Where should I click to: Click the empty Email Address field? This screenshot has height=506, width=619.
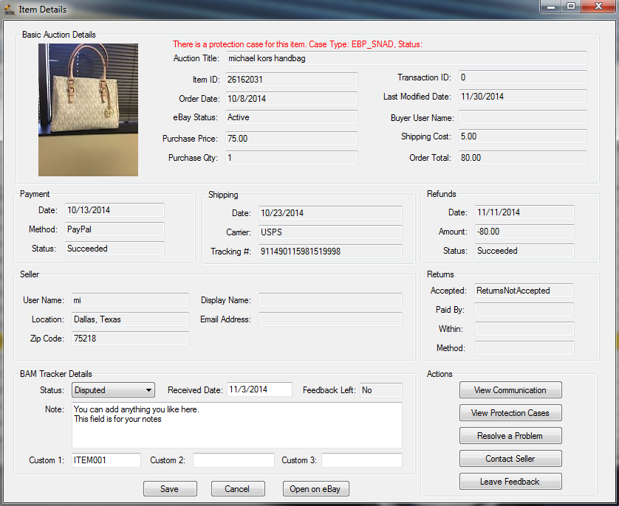tap(330, 319)
